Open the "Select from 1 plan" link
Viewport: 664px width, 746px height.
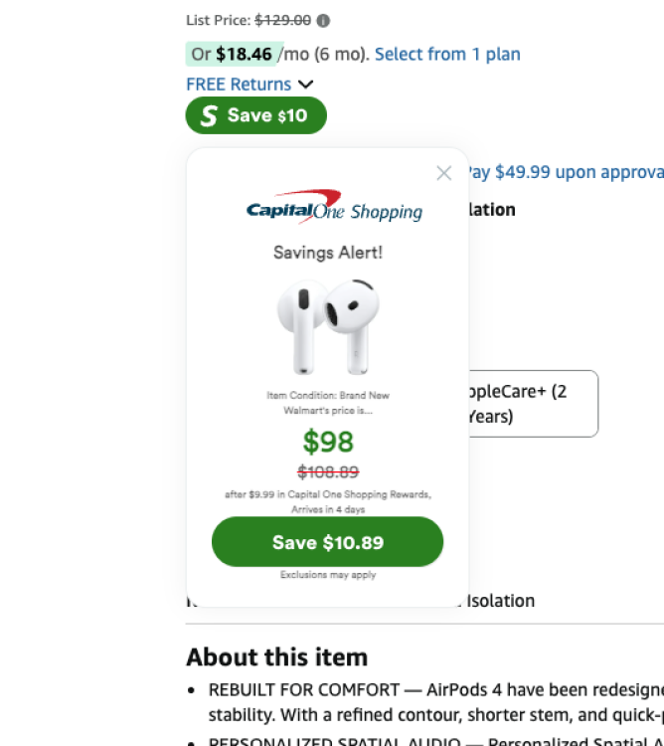coord(447,54)
